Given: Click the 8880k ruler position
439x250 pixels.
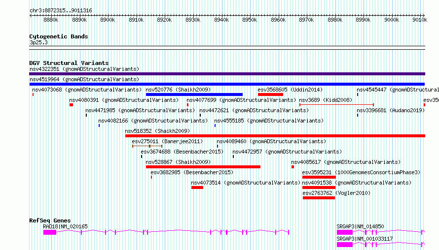Looking at the screenshot, I should [51, 20].
